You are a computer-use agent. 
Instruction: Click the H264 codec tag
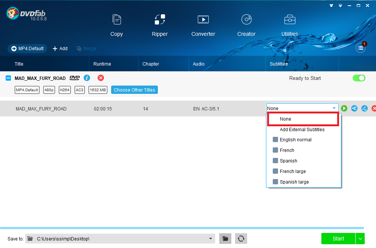point(65,90)
